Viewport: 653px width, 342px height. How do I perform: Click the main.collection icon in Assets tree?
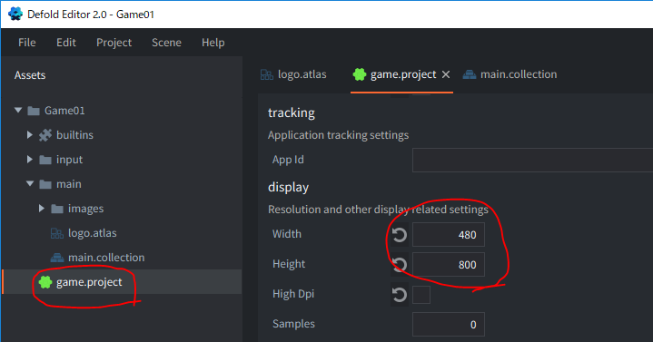(57, 258)
